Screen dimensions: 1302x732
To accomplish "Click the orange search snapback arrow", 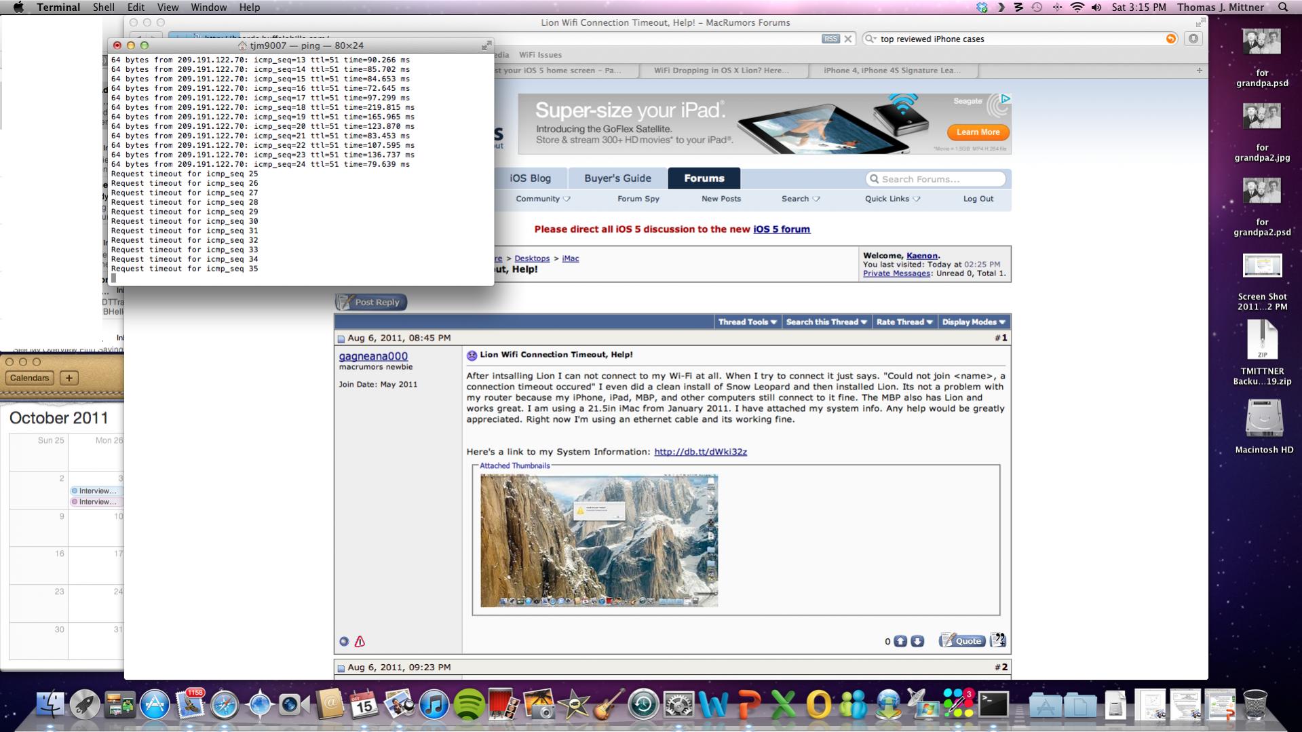I will coord(1171,39).
